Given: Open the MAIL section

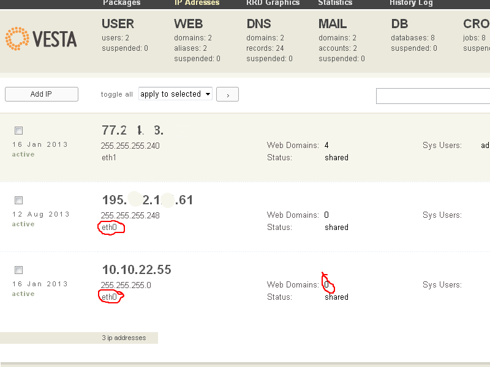Looking at the screenshot, I should pos(333,24).
